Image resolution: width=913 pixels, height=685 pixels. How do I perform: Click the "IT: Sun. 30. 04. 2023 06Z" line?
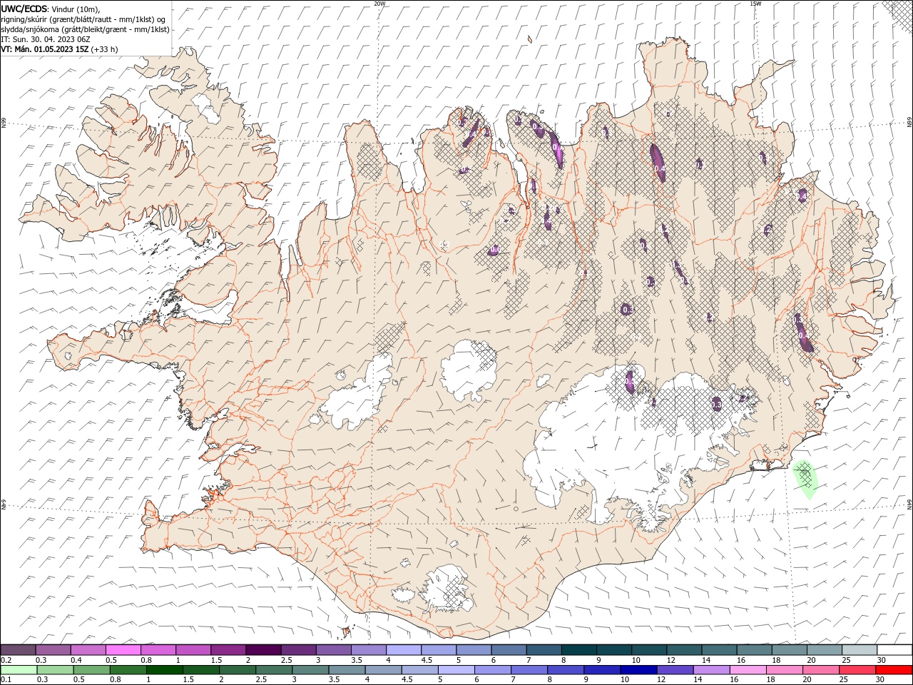pos(44,39)
